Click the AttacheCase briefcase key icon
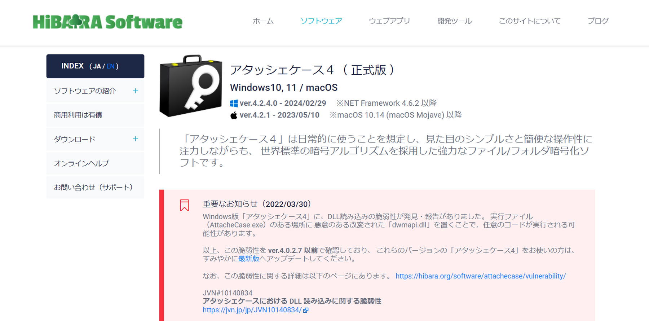Image resolution: width=649 pixels, height=321 pixels. (191, 86)
